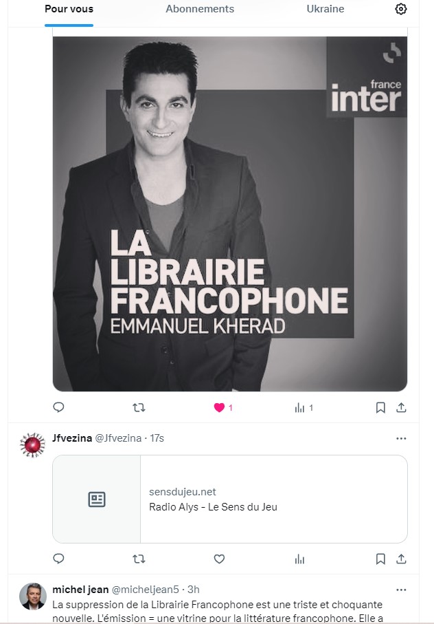Reply to Jfvezina's post
The height and width of the screenshot is (624, 434).
pyautogui.click(x=59, y=559)
